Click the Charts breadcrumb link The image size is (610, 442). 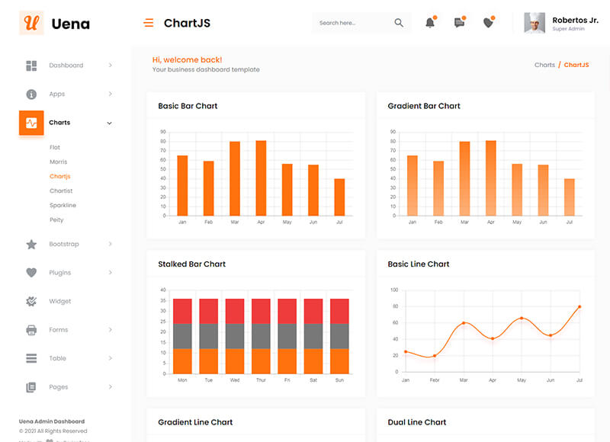[544, 65]
